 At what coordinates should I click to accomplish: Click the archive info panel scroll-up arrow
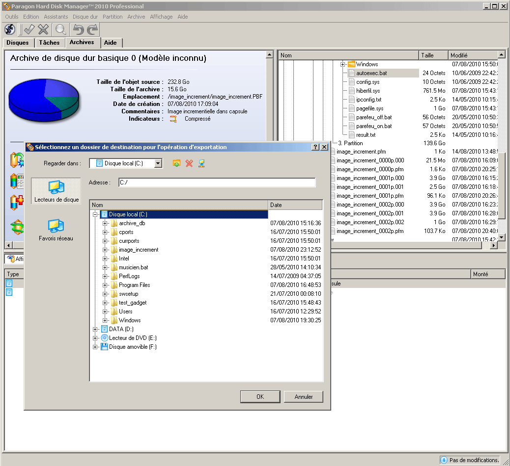[269, 54]
